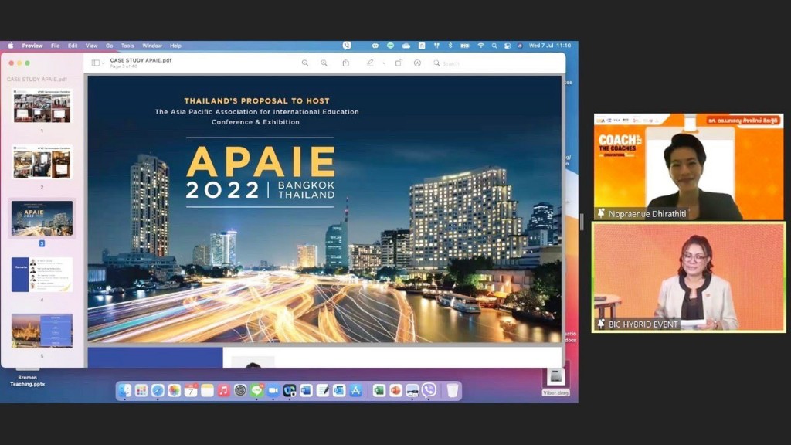The width and height of the screenshot is (791, 445).
Task: Expand the highlight color dropdown arrow
Action: (384, 63)
